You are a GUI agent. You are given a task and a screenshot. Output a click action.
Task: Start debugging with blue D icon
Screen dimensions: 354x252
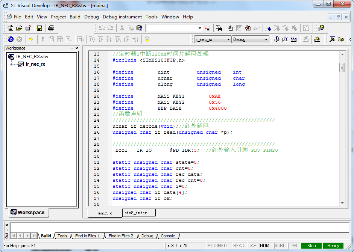point(11,39)
